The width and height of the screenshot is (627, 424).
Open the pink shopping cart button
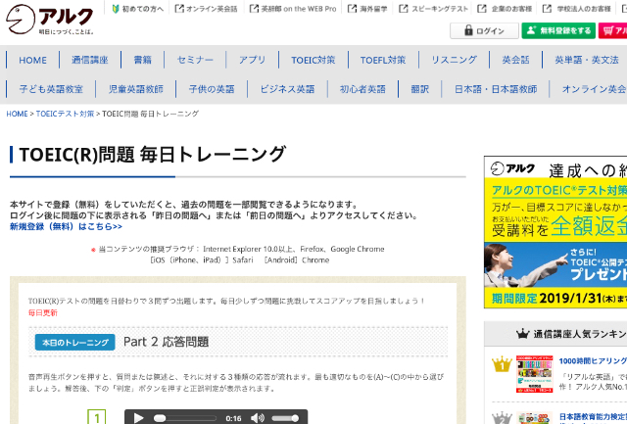point(612,30)
